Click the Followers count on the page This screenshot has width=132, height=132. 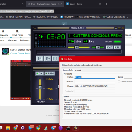coord(25,39)
